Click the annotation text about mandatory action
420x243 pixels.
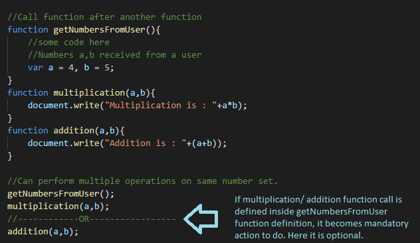pyautogui.click(x=322, y=217)
